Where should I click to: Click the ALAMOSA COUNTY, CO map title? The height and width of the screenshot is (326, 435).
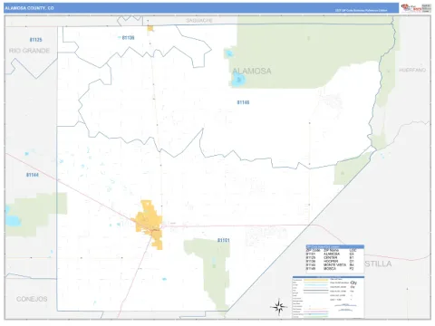coord(29,8)
